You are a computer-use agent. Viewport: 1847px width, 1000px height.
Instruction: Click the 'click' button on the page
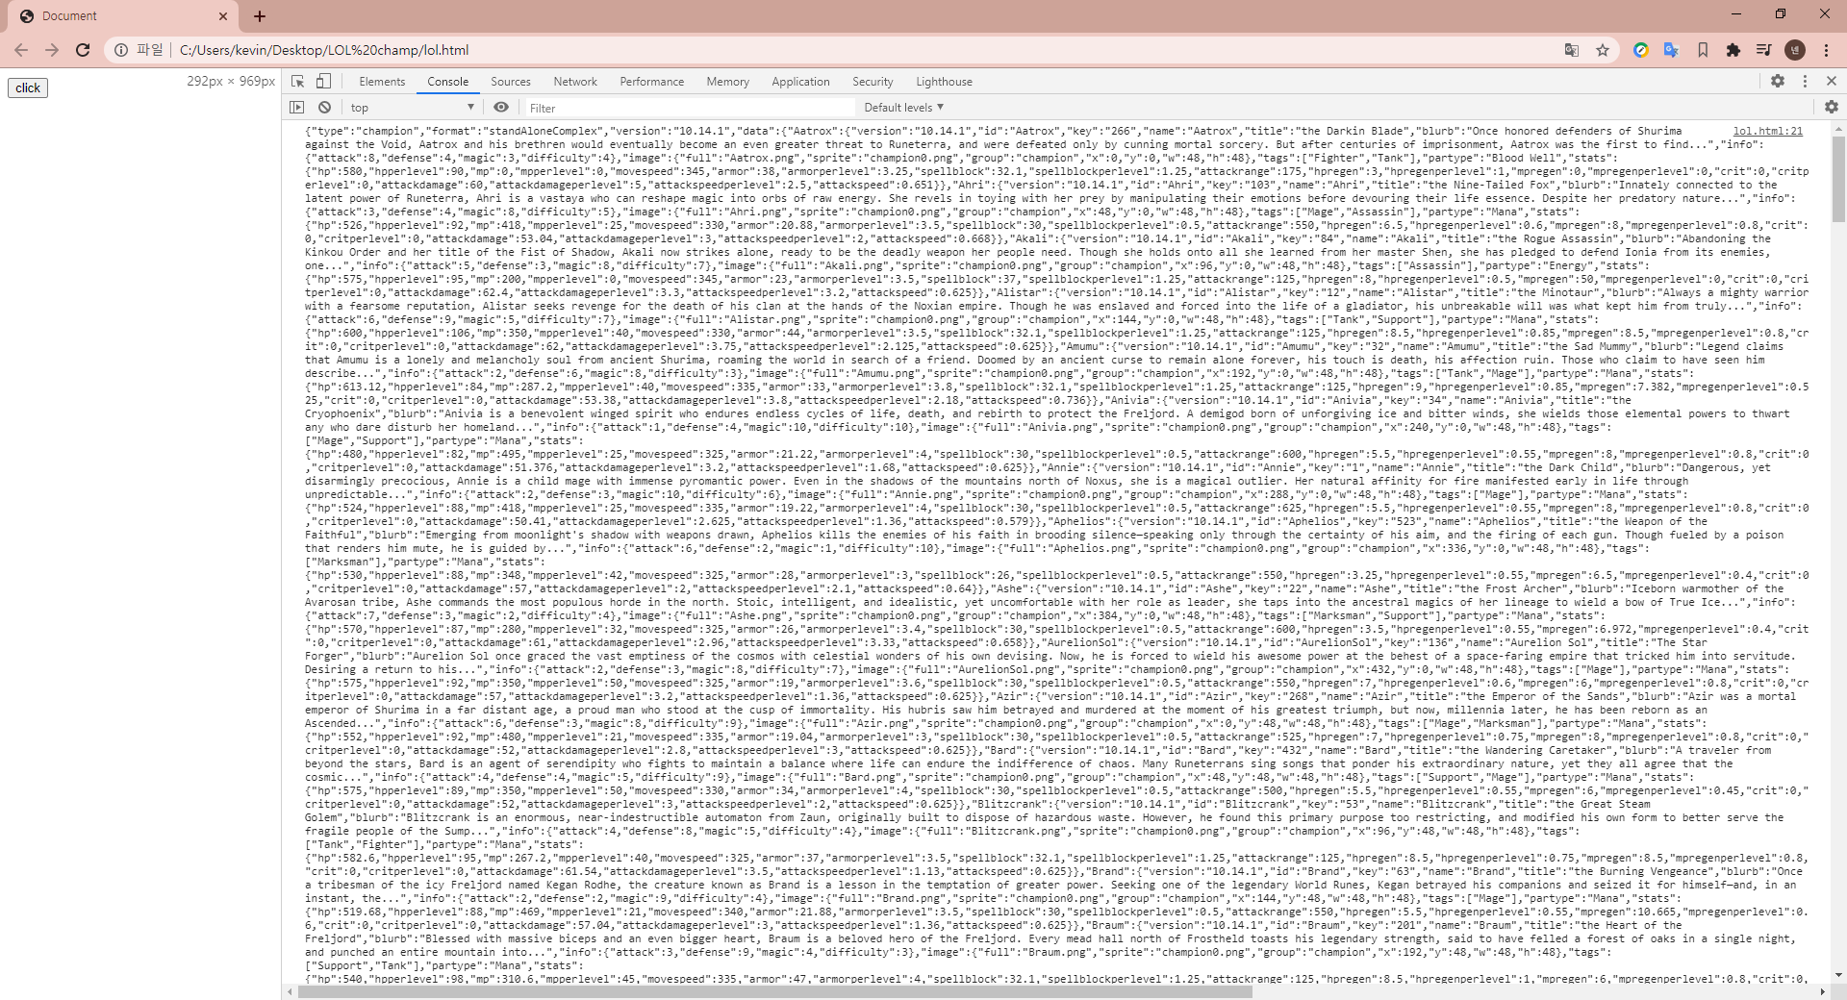[28, 87]
